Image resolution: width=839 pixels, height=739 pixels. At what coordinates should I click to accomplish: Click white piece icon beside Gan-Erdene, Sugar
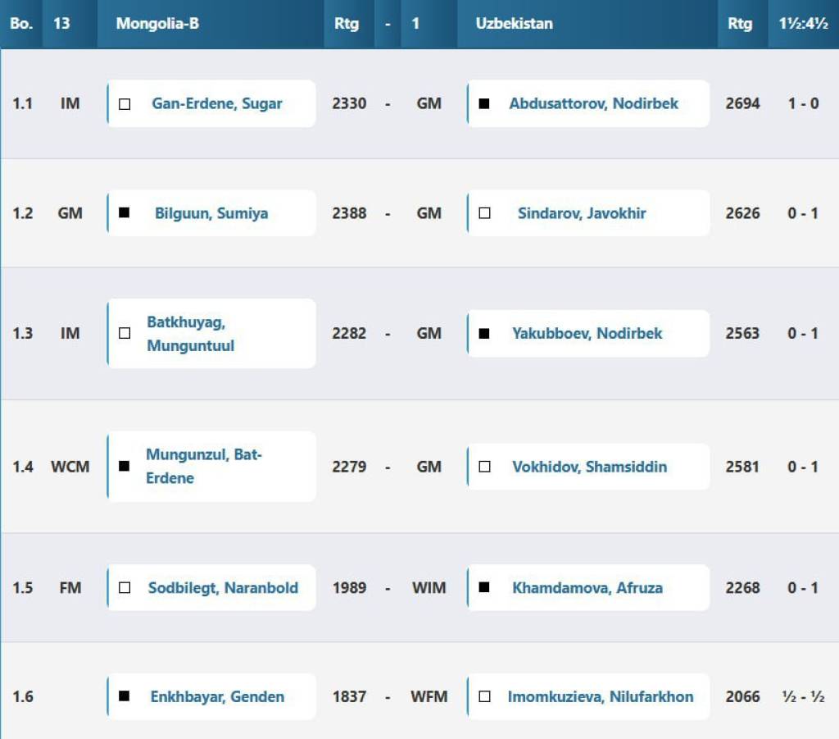click(125, 104)
